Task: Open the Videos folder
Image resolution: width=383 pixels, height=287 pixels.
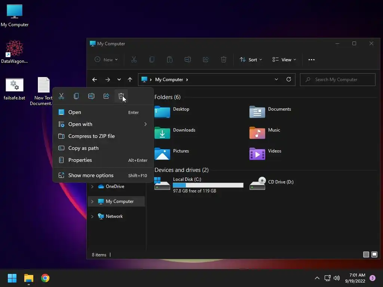Action: (x=266, y=154)
